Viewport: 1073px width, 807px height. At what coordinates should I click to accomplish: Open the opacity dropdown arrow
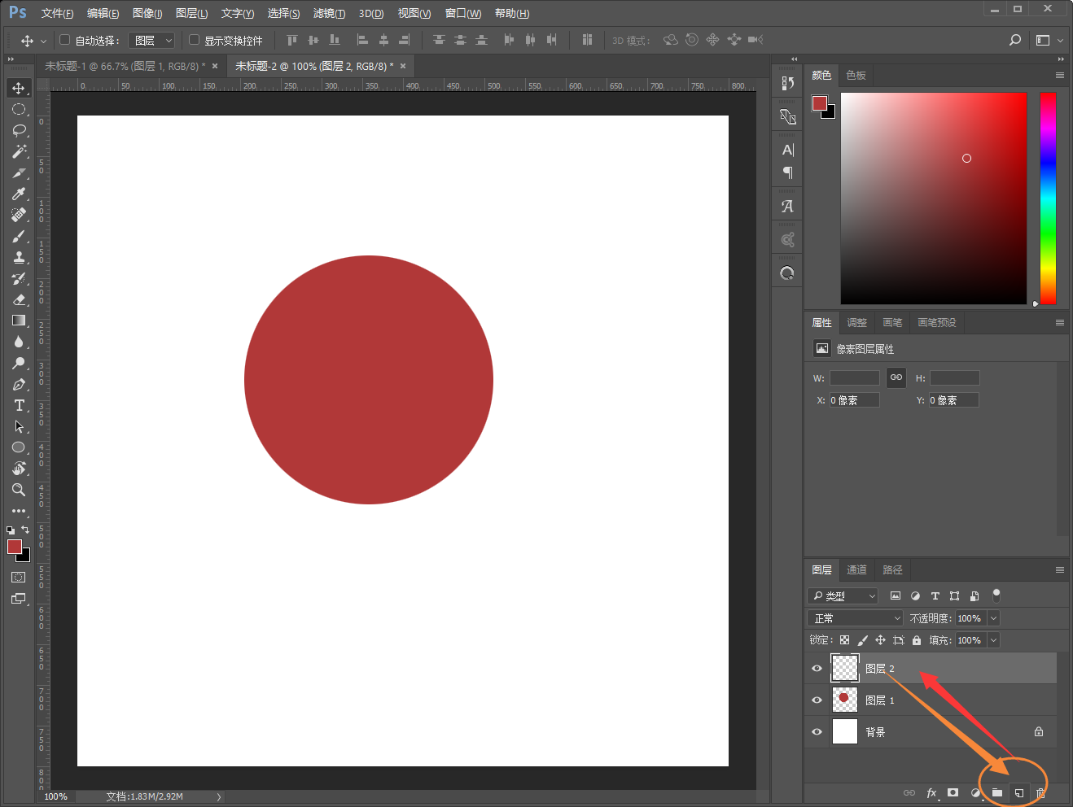(x=993, y=618)
